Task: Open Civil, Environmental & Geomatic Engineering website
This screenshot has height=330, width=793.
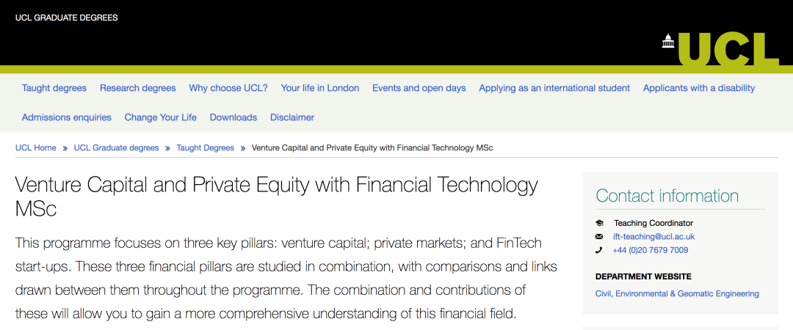Action: (677, 294)
